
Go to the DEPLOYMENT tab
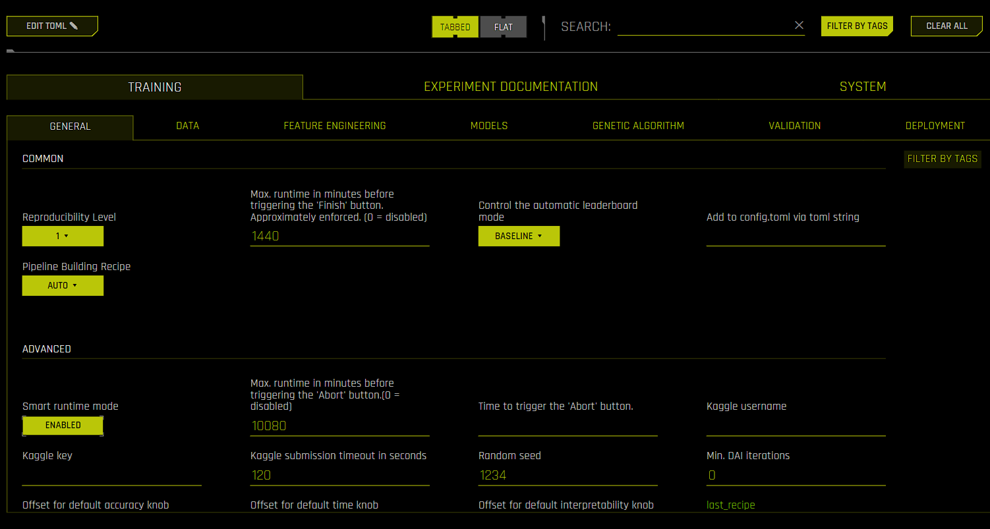point(935,125)
